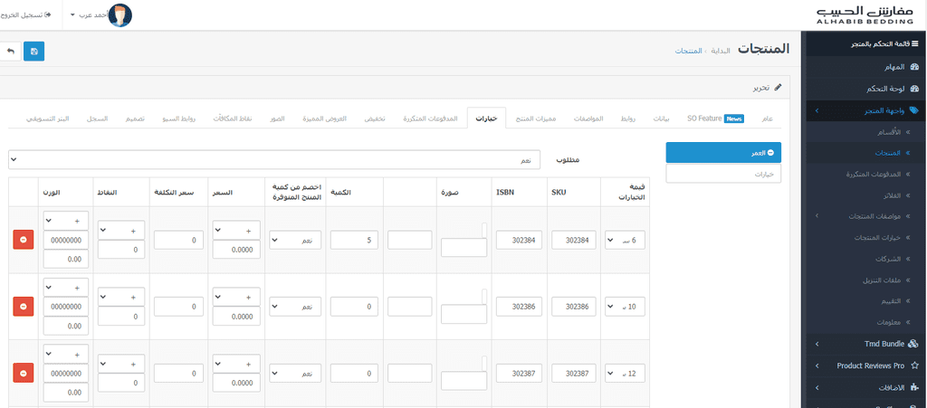
Task: Open points prefix dropdown in SKU 302386 row
Action: (121, 298)
